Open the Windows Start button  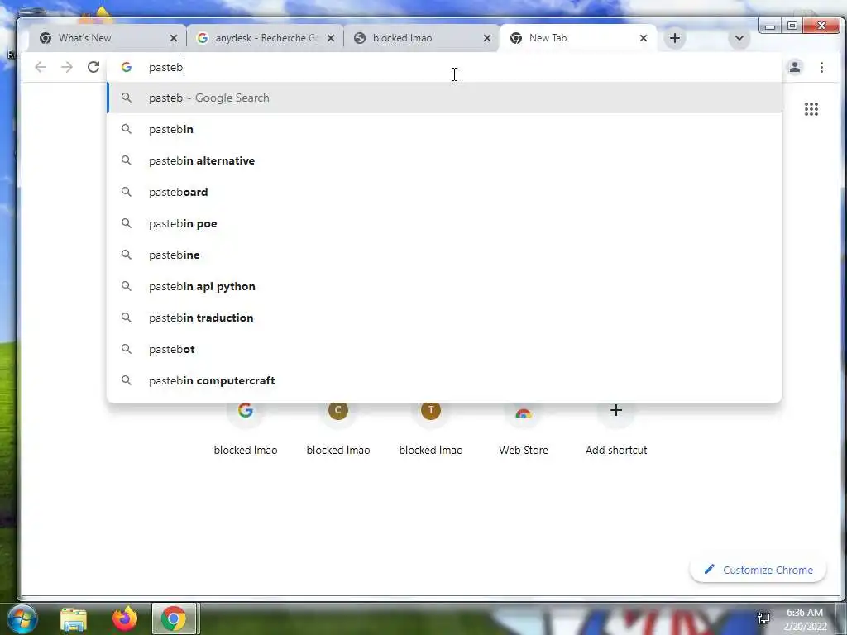tap(22, 618)
